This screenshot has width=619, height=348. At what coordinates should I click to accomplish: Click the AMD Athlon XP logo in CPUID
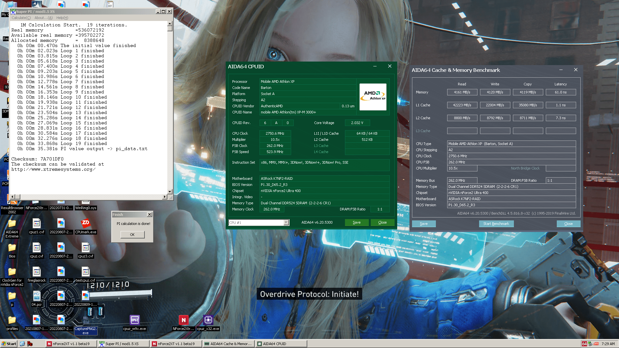click(373, 97)
